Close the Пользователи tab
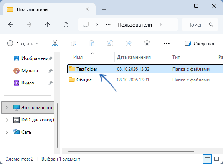The height and width of the screenshot is (164, 223). click(x=88, y=9)
